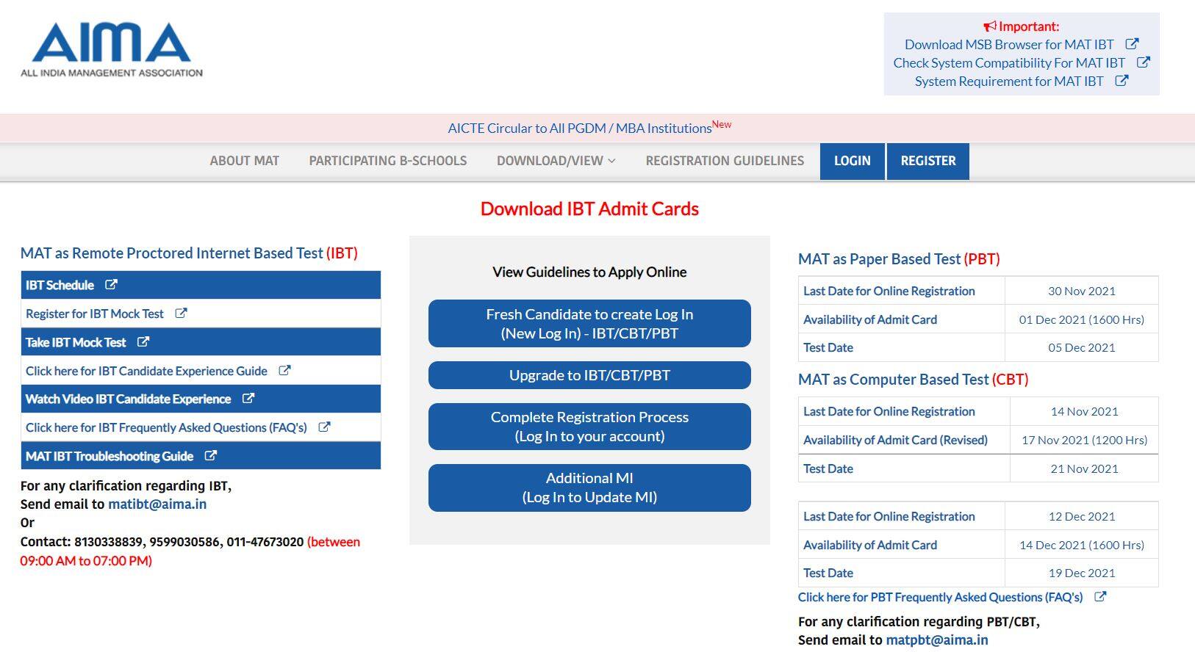Click external-link icon beside Watch Video IBT Candidate Experience
Viewport: 1195px width, 652px height.
(248, 399)
